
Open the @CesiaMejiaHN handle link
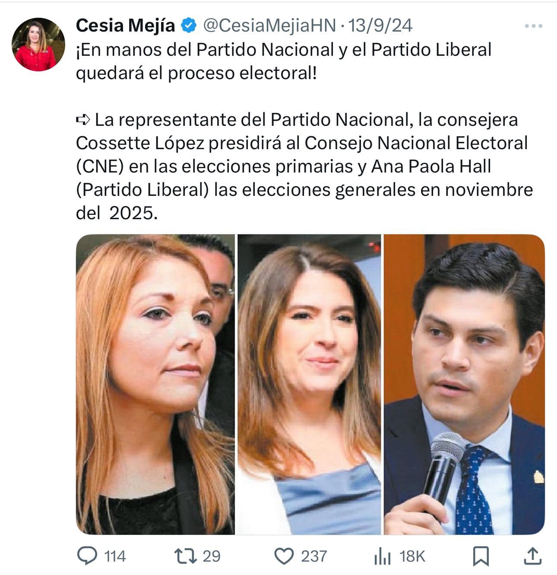[x=269, y=26]
